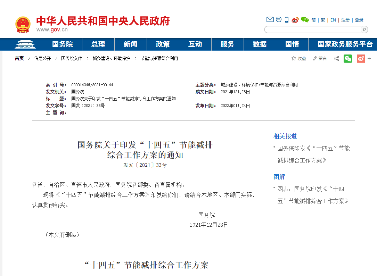
Task: Click the 登录 login link
Action: (359, 20)
